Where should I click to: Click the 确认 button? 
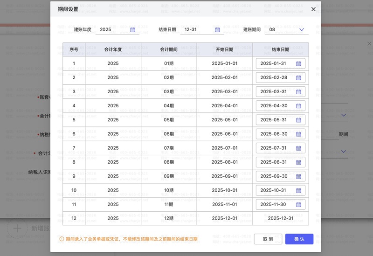[299, 239]
